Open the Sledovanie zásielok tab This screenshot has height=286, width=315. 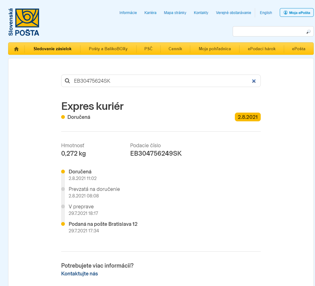[x=52, y=49]
